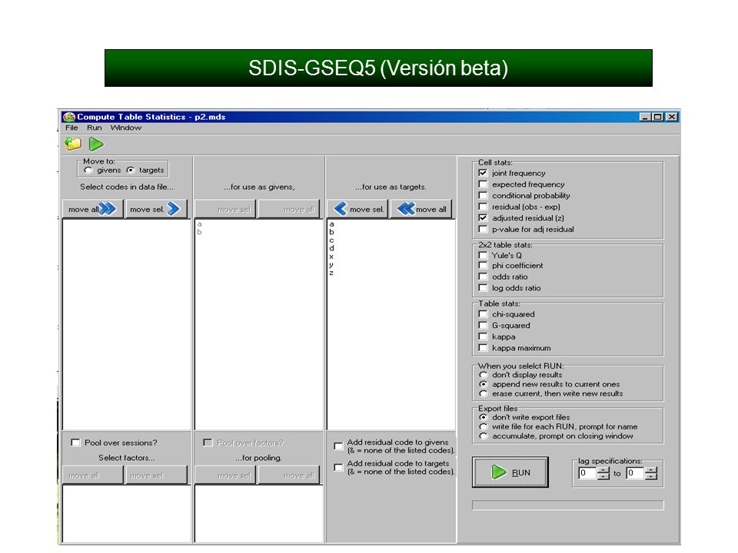Image resolution: width=738 pixels, height=553 pixels.
Task: Decrease the lag end value
Action: pyautogui.click(x=651, y=476)
